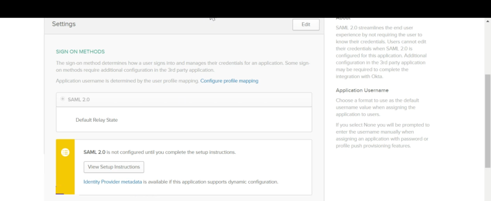Open View Setup Instructions
Image resolution: width=491 pixels, height=201 pixels.
pyautogui.click(x=113, y=167)
